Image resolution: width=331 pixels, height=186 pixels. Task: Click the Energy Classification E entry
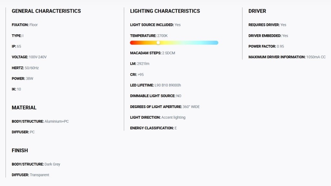tap(153, 128)
